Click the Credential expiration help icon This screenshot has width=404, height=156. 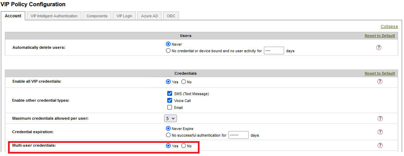coord(380,132)
